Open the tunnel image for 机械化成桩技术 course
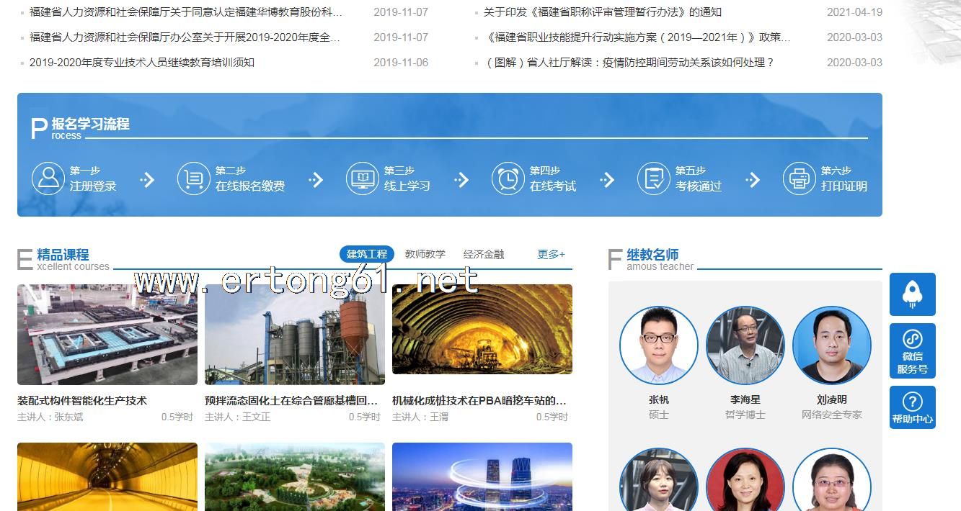This screenshot has width=961, height=511. pos(482,330)
